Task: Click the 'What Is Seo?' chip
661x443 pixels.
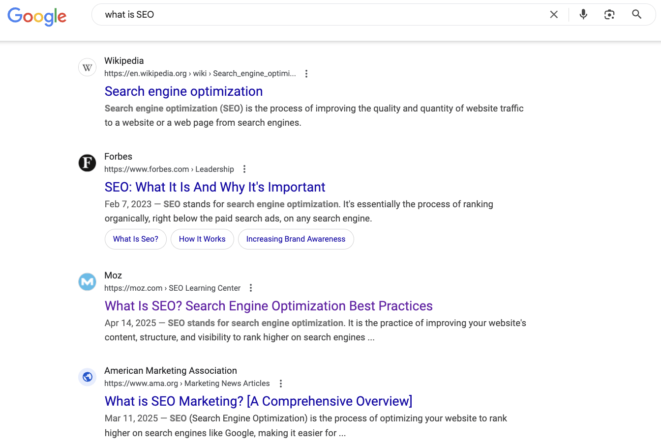Action: (136, 239)
